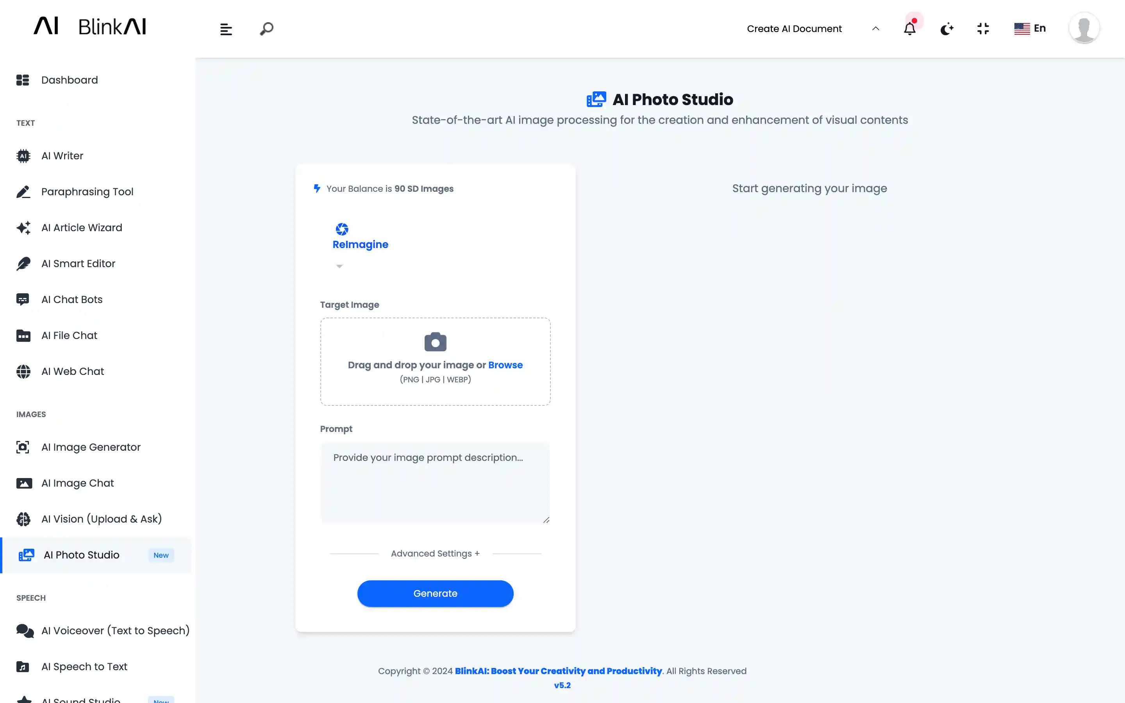The image size is (1125, 703).
Task: Select AI Image Chat tool
Action: (77, 483)
